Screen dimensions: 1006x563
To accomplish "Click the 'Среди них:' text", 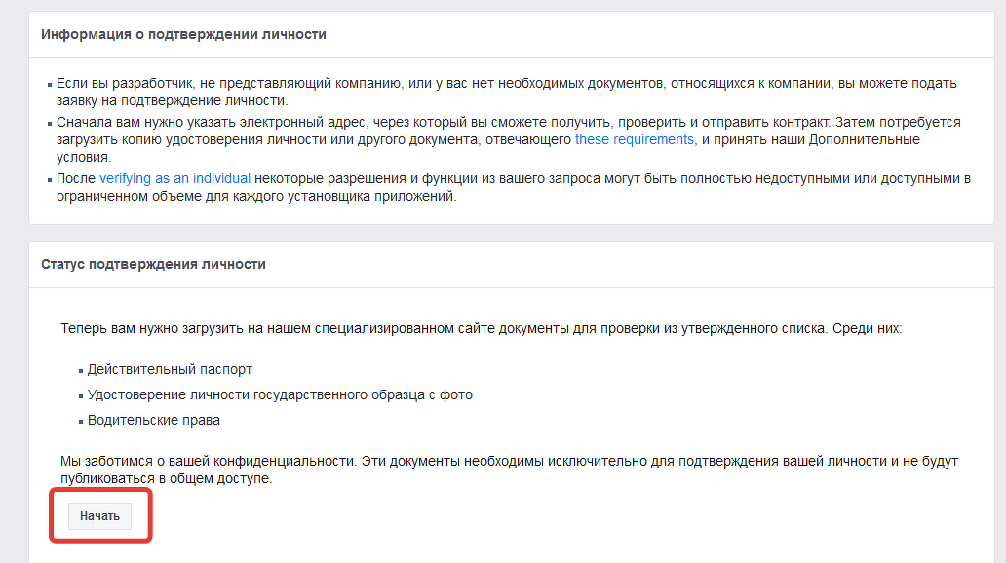I will pos(867,328).
